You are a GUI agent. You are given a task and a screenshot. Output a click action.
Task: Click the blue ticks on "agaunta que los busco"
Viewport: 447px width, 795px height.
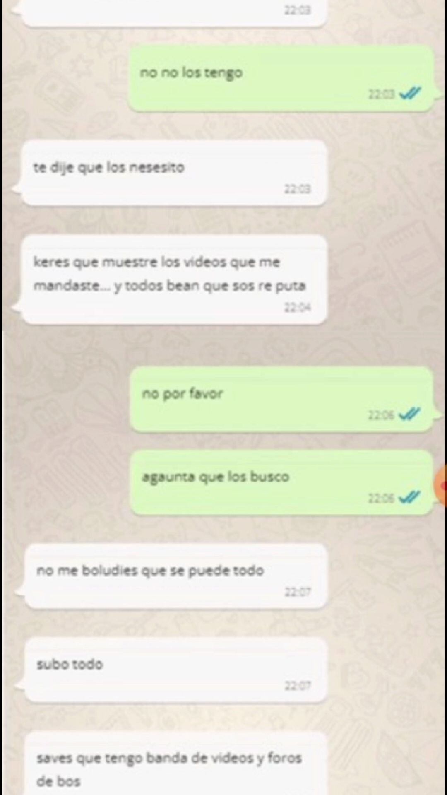409,497
